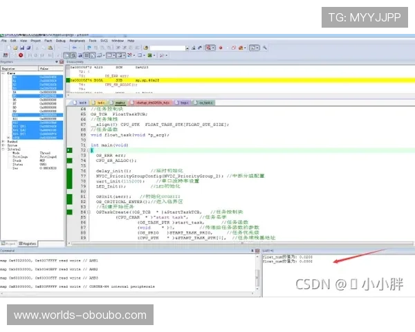Screen dimensions: 415x332
Task: Open the Debug menu
Action: tap(60, 41)
